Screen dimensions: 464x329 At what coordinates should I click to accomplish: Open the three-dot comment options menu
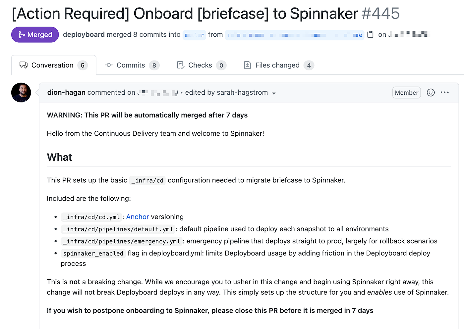pos(445,92)
